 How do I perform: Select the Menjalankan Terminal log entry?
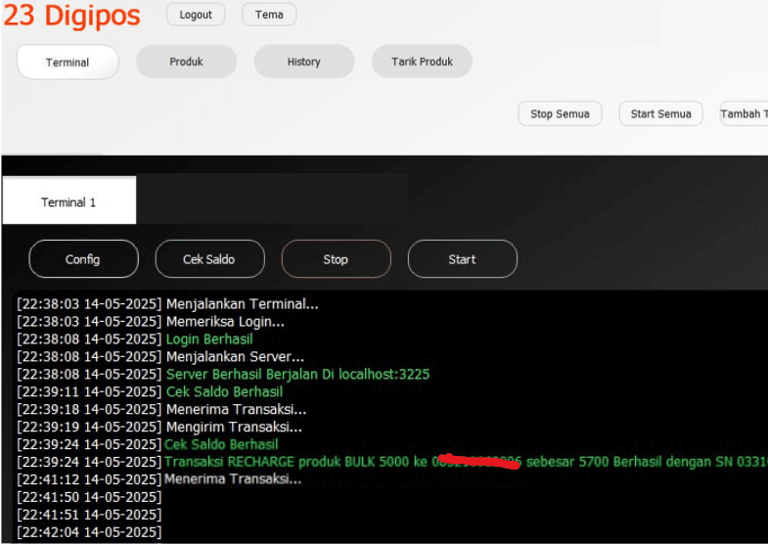(x=242, y=304)
